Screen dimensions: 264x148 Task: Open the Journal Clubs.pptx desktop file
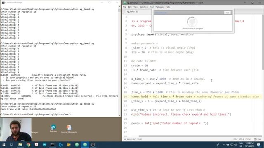point(69,129)
